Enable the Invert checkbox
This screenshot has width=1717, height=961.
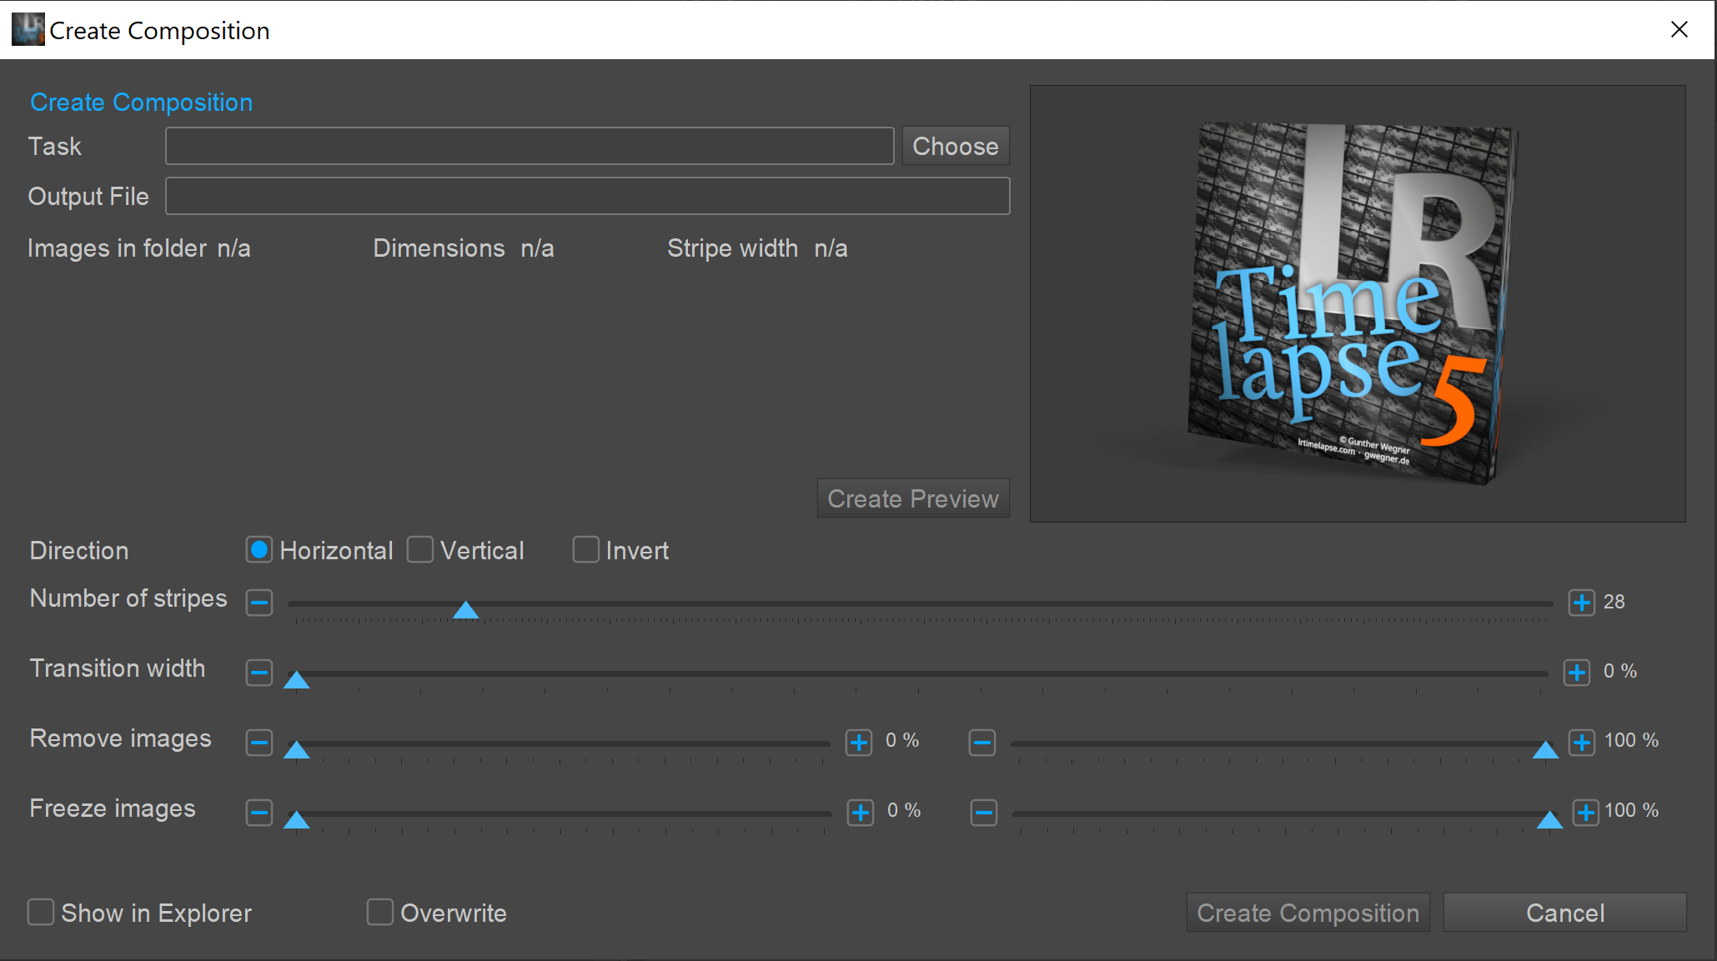586,549
